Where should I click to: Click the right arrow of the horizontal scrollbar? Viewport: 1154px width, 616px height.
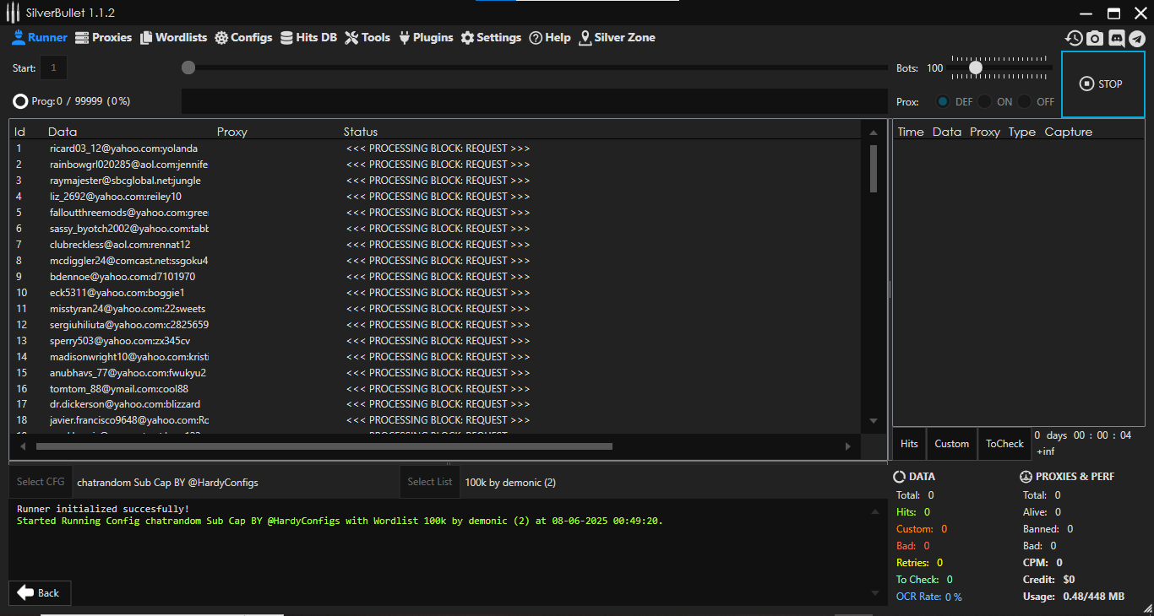point(848,446)
